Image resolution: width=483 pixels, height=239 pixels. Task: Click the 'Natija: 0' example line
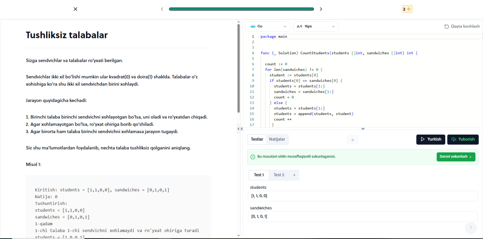46,197
